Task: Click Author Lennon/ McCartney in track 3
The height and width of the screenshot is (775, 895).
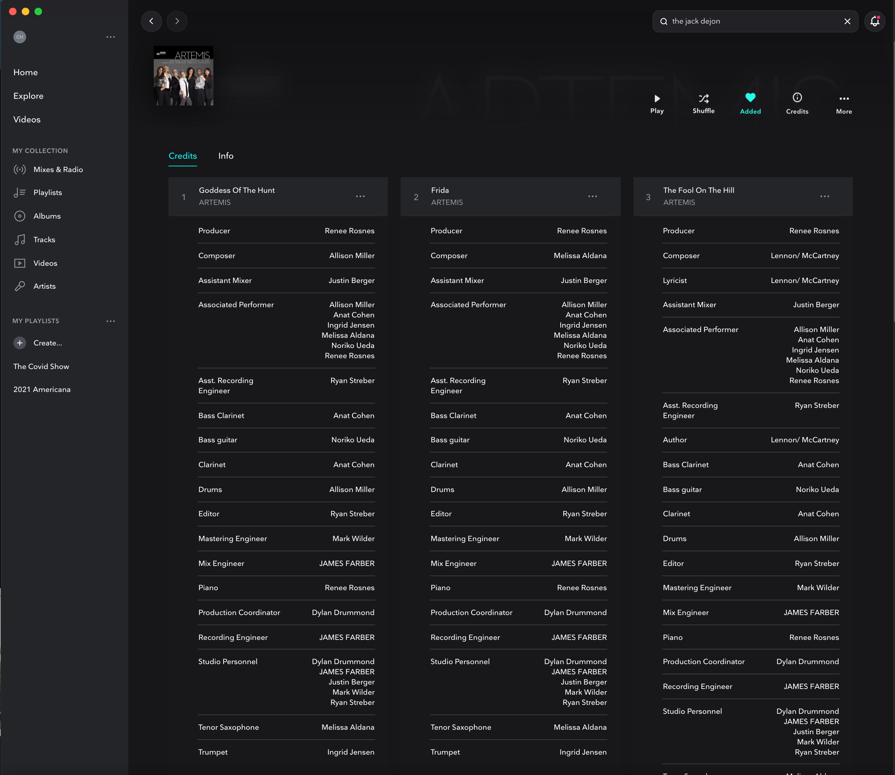Action: (804, 440)
